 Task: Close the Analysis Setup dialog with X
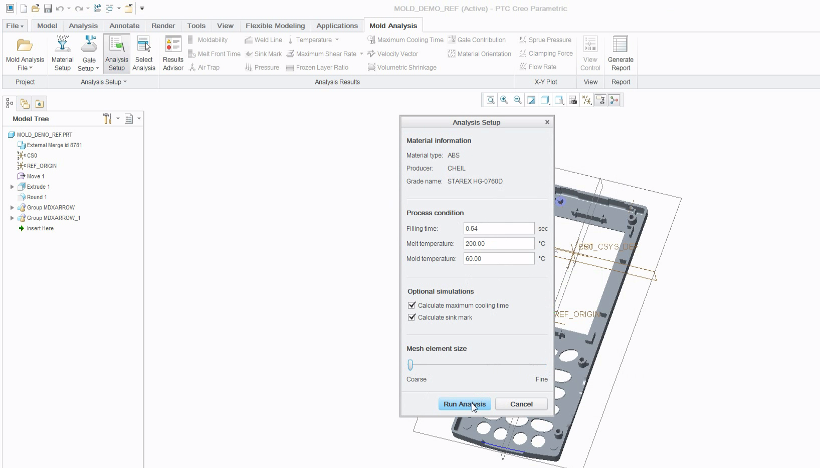tap(547, 122)
